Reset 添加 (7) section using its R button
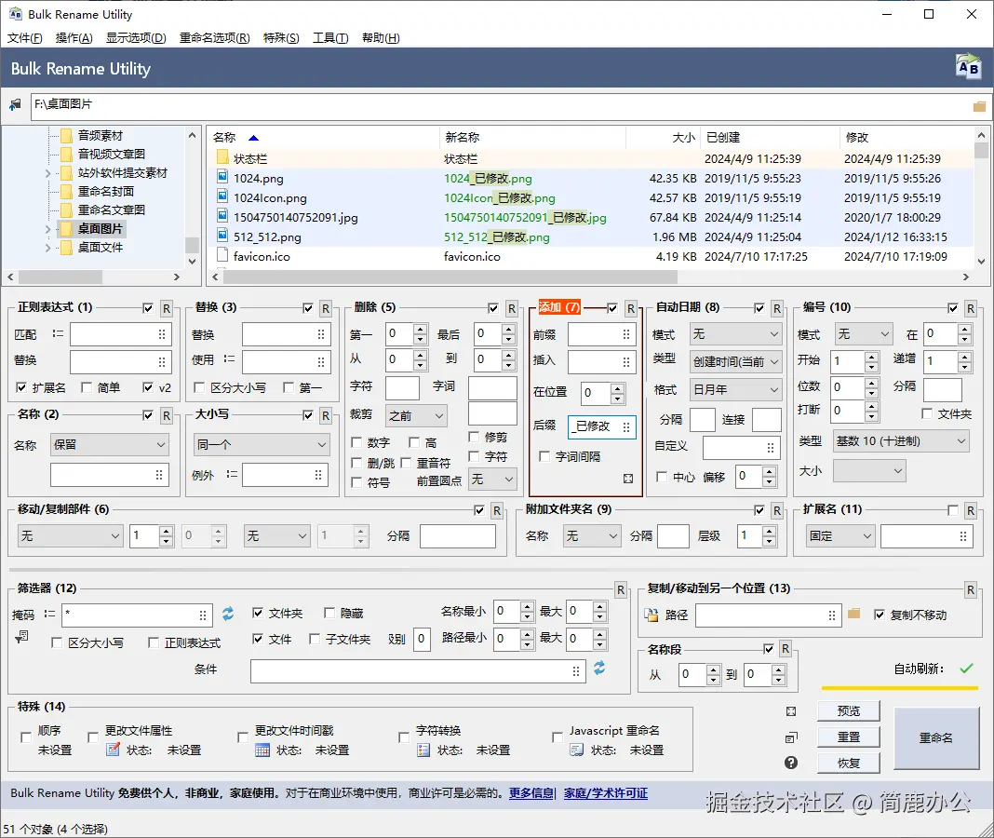994x838 pixels. (631, 308)
